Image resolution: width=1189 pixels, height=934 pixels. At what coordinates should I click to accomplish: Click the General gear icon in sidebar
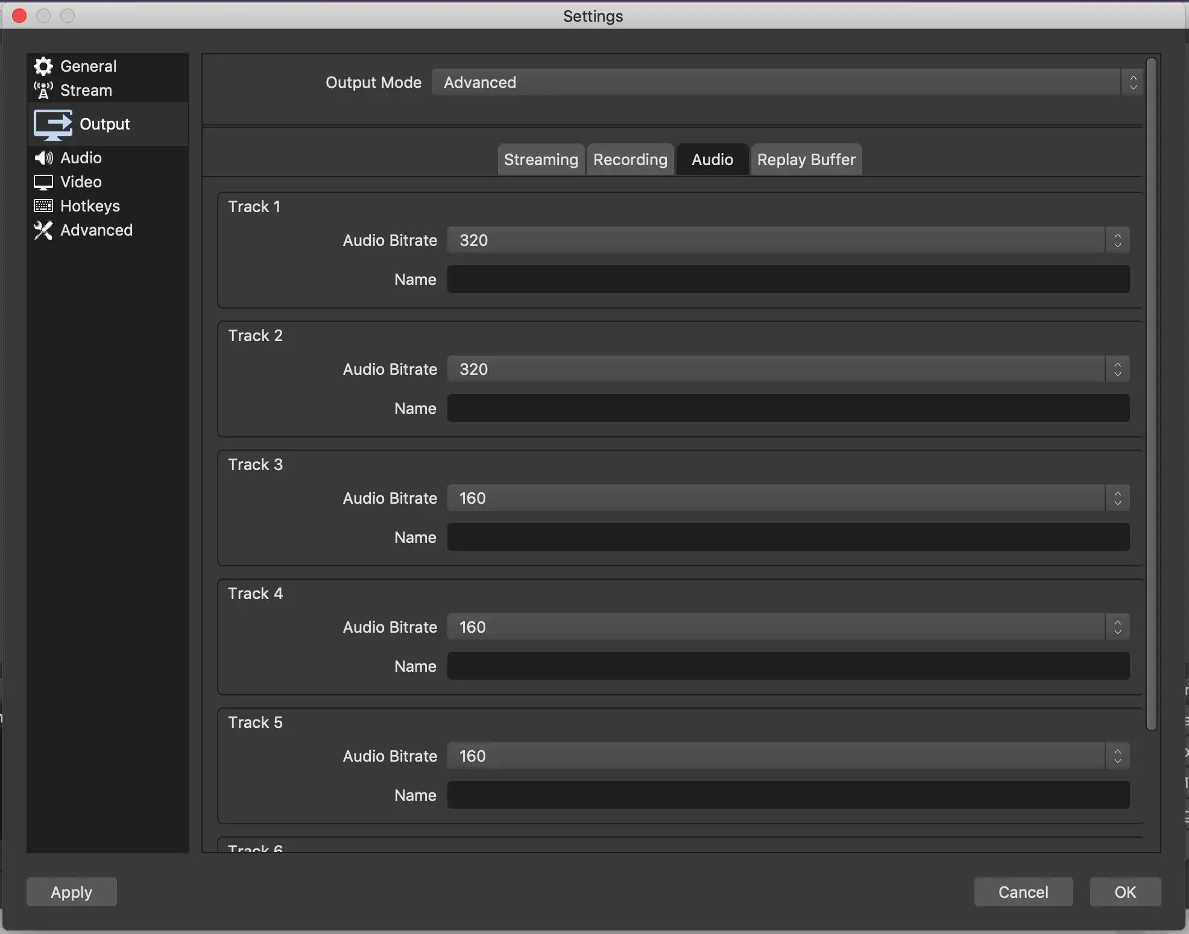pos(43,66)
